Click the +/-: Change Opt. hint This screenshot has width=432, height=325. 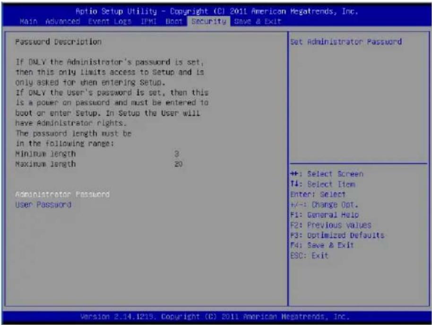click(x=324, y=204)
